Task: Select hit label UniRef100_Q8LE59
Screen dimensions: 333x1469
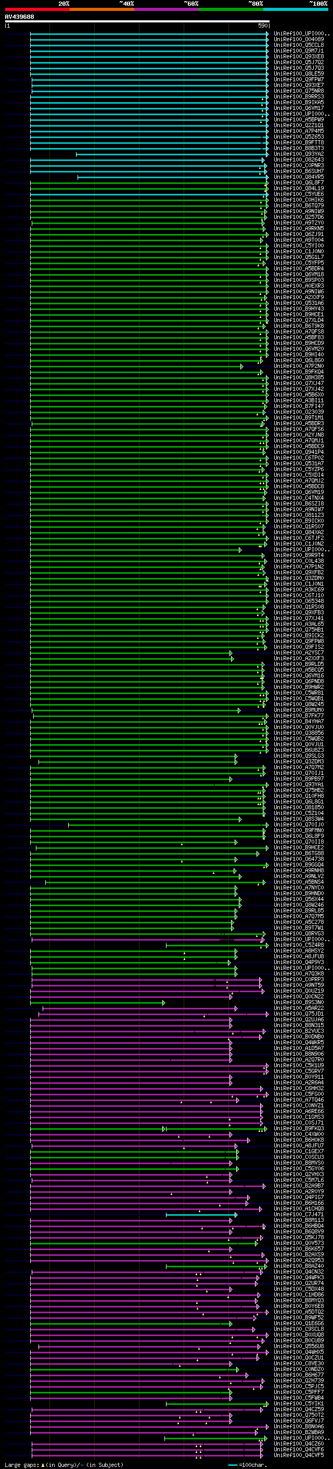Action: [x=299, y=73]
